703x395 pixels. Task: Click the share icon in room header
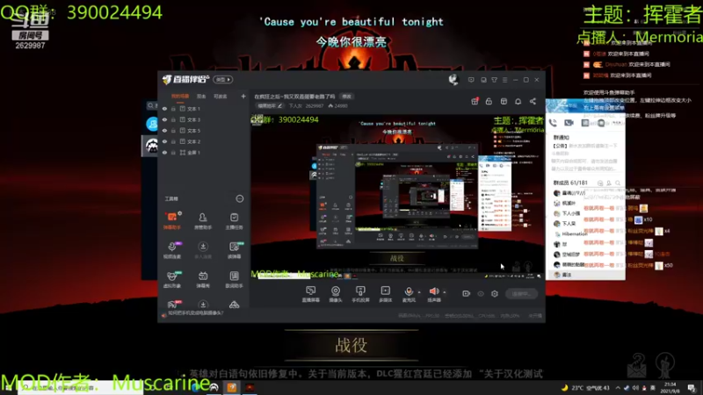click(533, 101)
